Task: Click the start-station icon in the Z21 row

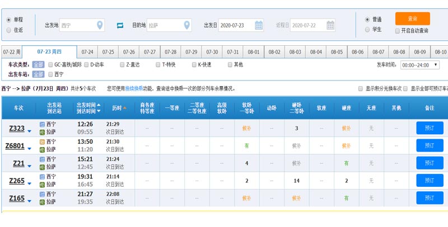Action: point(43,159)
